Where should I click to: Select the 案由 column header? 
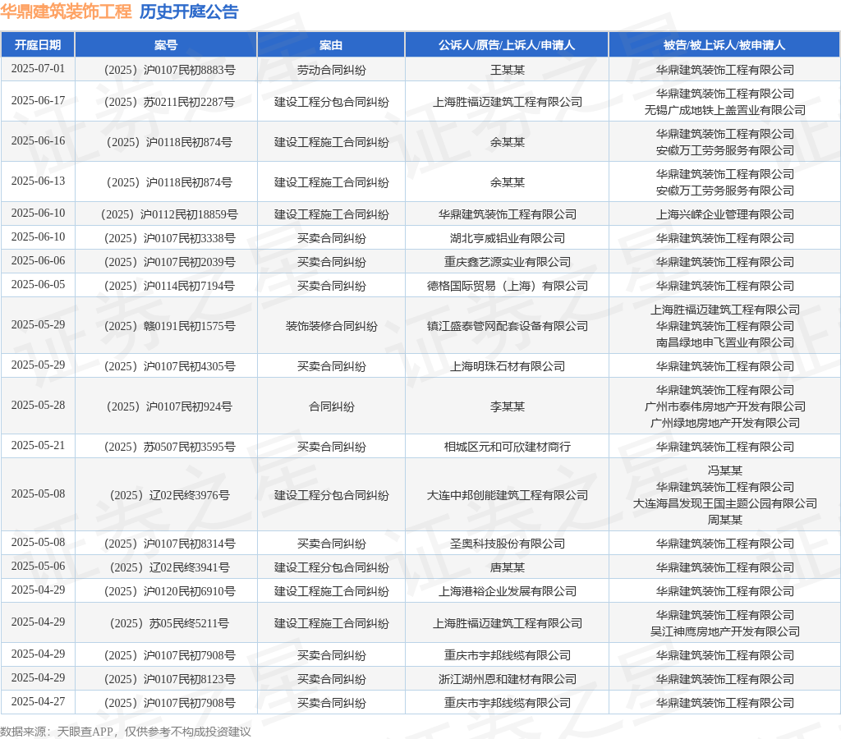coord(331,45)
